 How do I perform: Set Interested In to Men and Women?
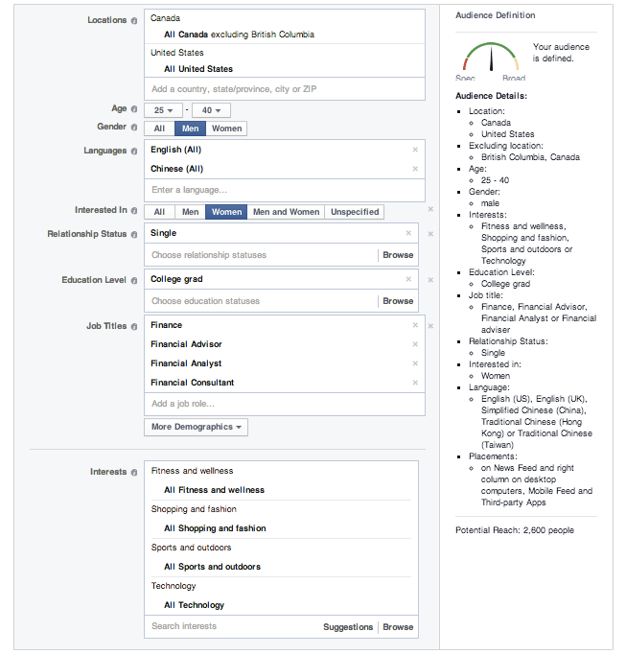(286, 212)
